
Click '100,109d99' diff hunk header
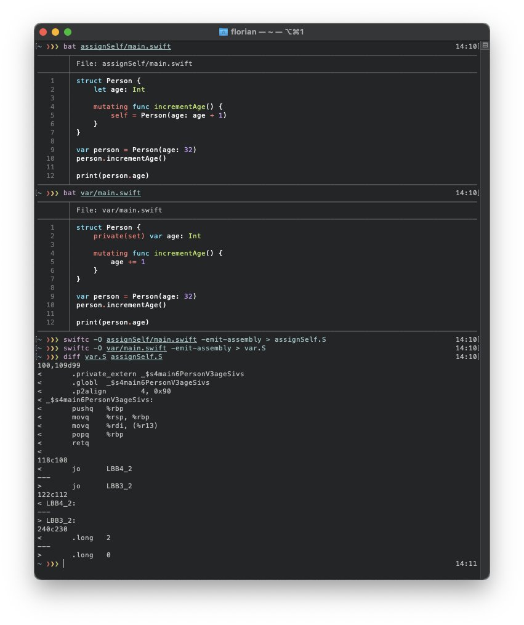click(x=59, y=365)
